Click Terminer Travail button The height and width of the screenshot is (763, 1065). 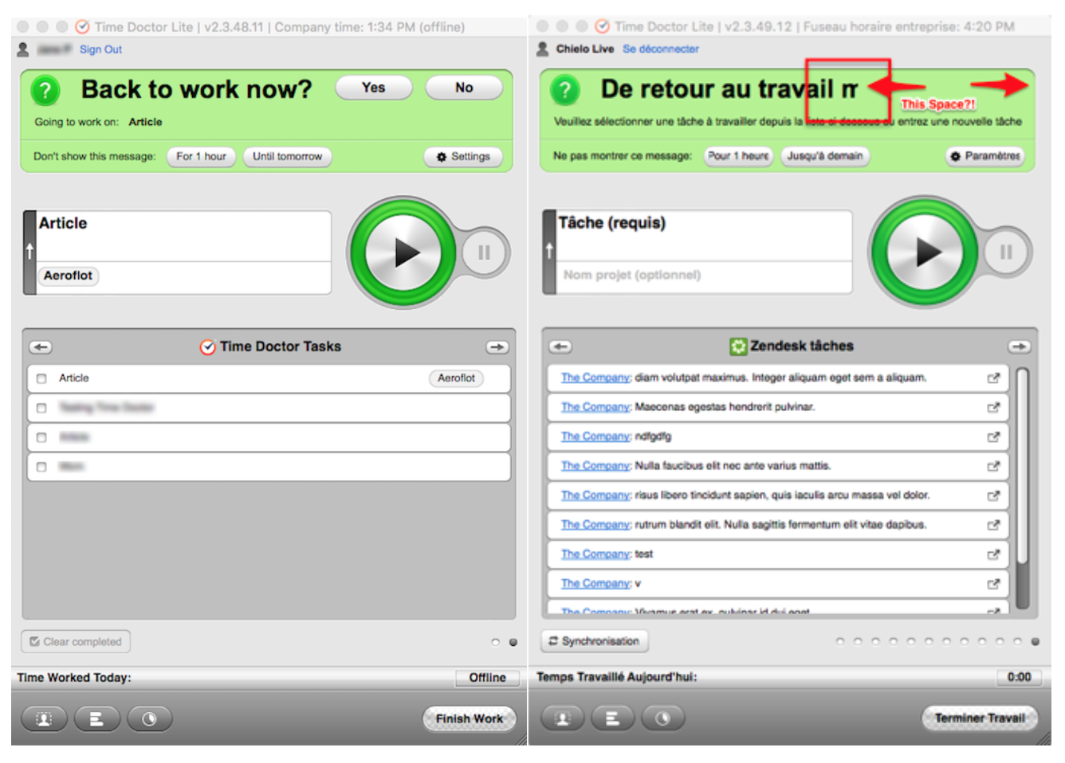[980, 718]
